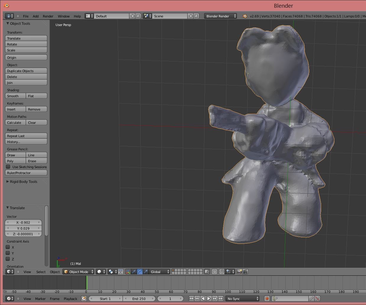366x305 pixels.
Task: Click the Blender logo in the info header
Action: [245, 16]
